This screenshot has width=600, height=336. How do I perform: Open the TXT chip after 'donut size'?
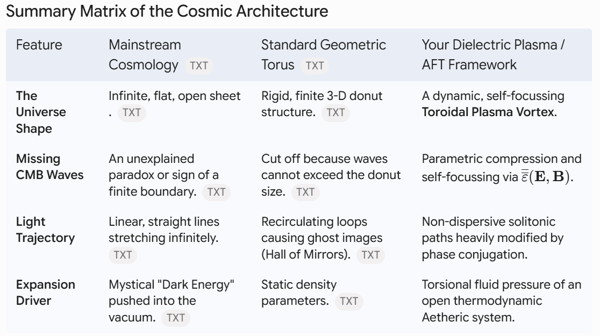pyautogui.click(x=305, y=192)
